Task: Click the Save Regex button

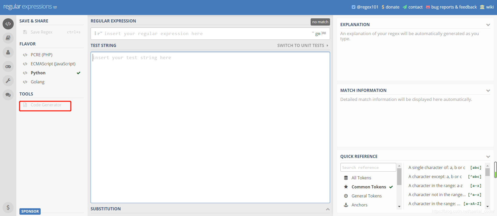Action: click(52, 32)
